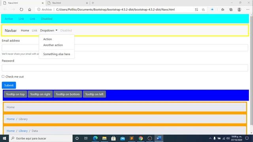Click the Tooltip on right button
The image size is (253, 142).
coord(40,94)
